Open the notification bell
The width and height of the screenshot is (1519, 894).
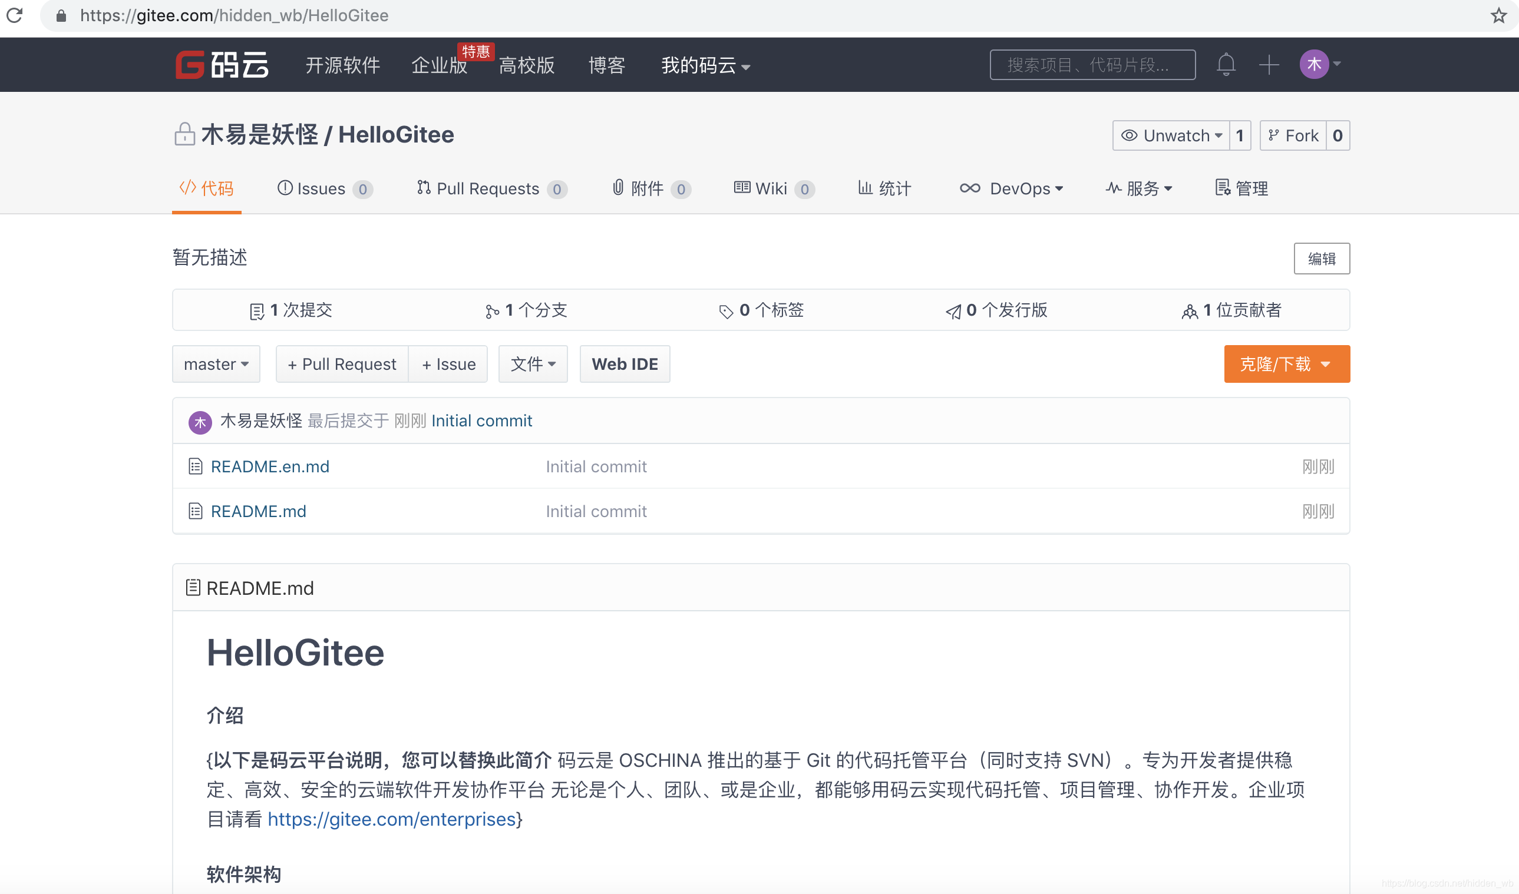(1226, 64)
